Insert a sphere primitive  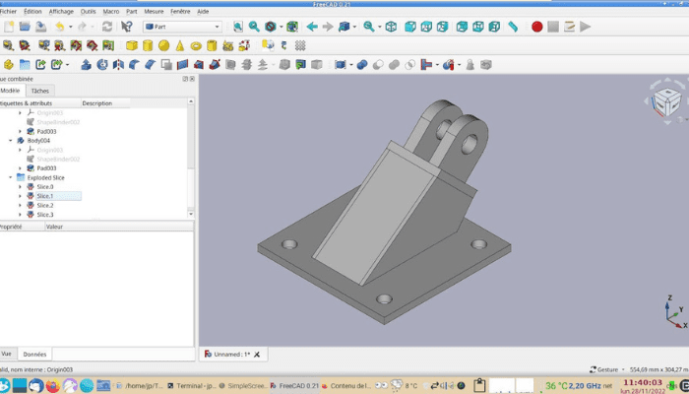point(163,45)
